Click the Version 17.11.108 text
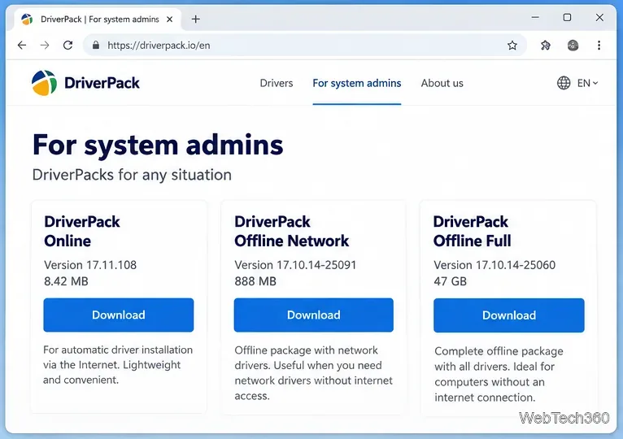This screenshot has height=439, width=623. point(90,265)
